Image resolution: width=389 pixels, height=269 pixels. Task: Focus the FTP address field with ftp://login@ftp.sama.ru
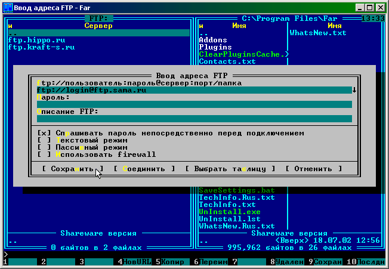tap(194, 90)
